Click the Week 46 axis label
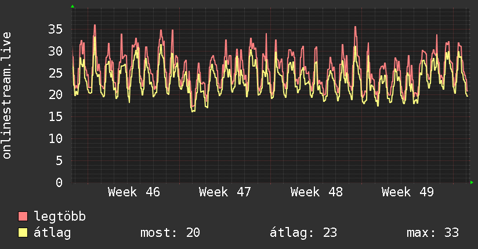The width and height of the screenshot is (478, 249). (134, 192)
